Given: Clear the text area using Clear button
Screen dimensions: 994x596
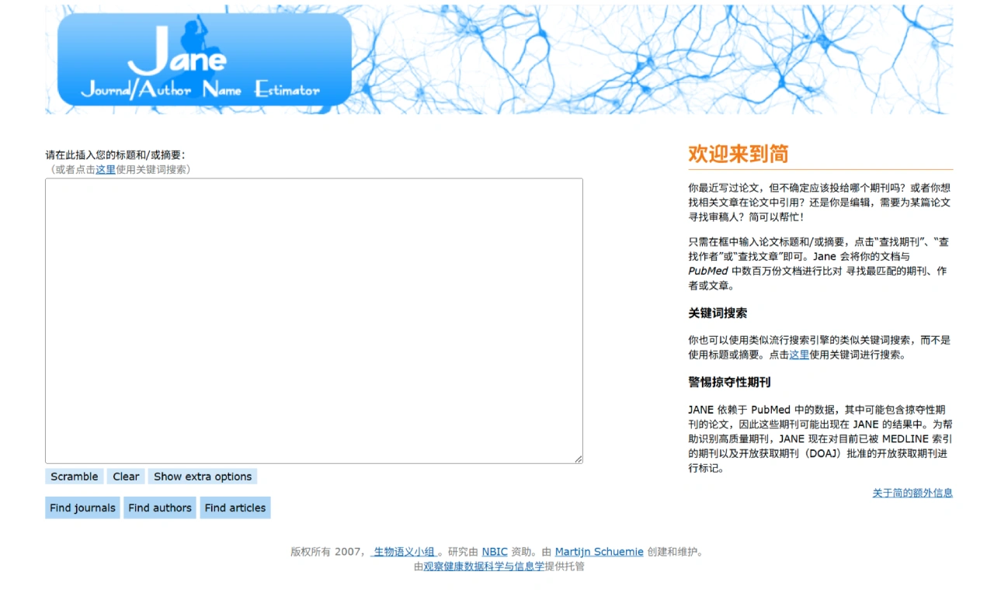Looking at the screenshot, I should pos(125,476).
